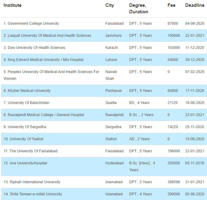Select fee value 21120
Image resolution: width=207 pixels, height=200 pixels.
(173, 103)
